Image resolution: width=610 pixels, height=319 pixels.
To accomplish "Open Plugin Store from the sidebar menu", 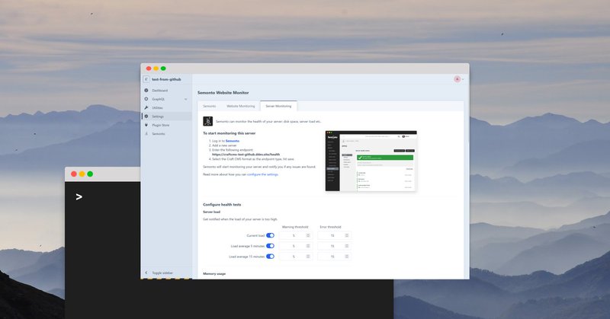I will [x=161, y=125].
